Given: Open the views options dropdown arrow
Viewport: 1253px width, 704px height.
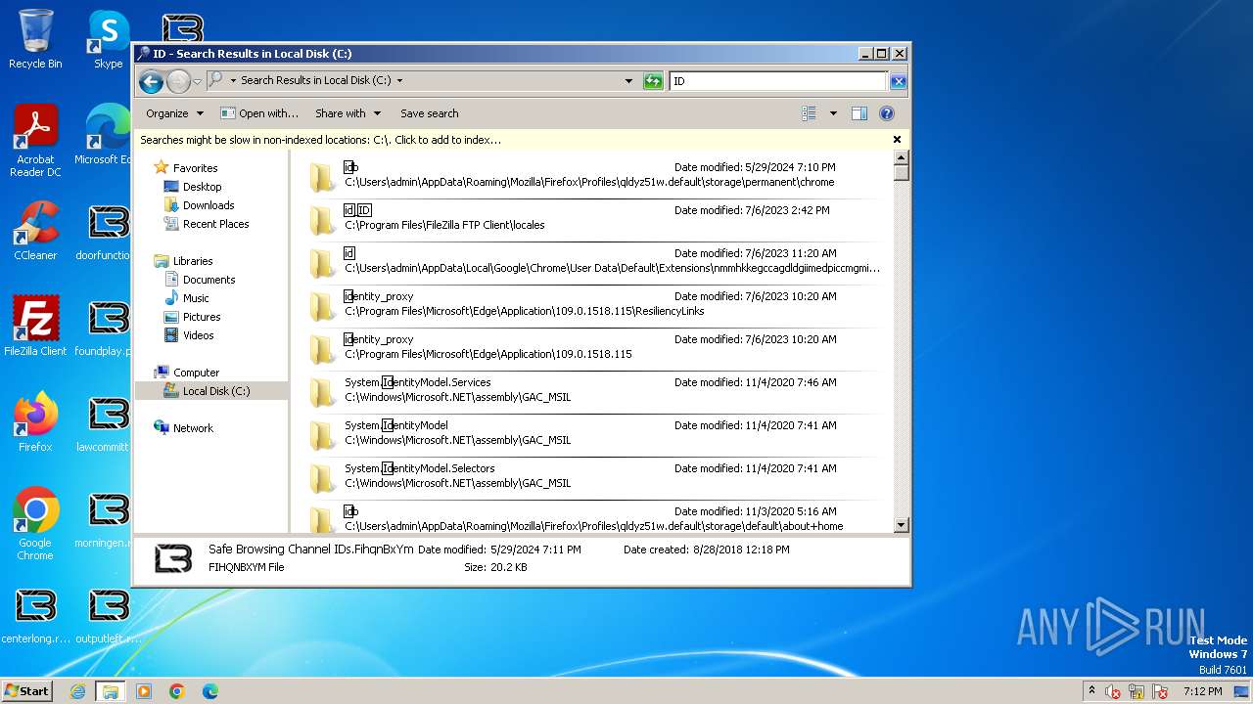Looking at the screenshot, I should (x=833, y=113).
